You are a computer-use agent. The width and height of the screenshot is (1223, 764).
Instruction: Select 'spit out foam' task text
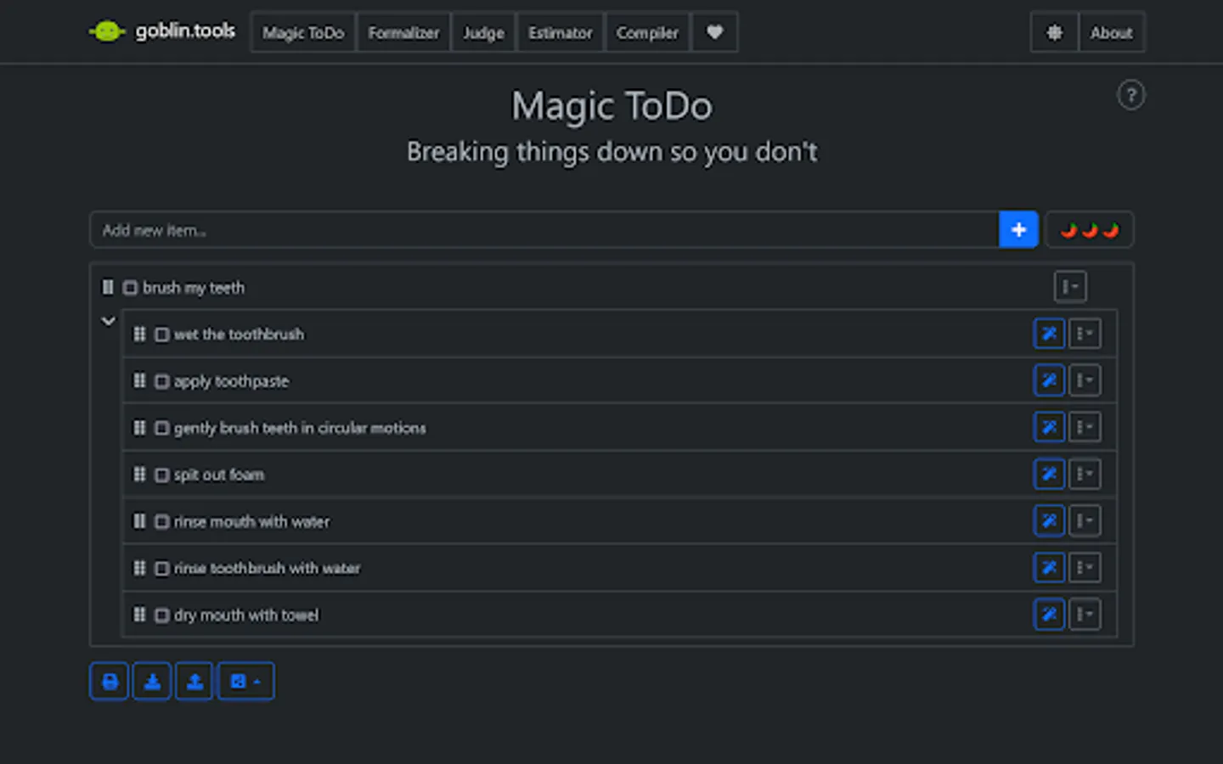(219, 475)
